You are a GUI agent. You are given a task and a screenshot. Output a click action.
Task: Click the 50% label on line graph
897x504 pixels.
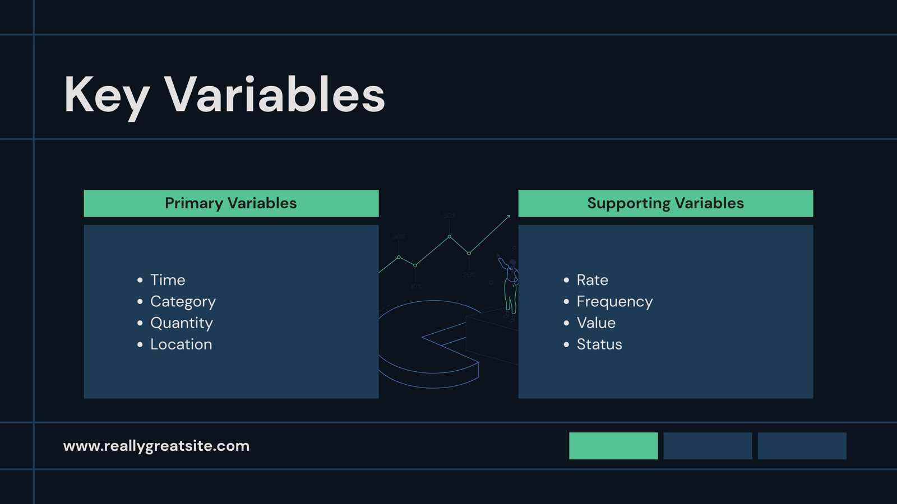coord(450,216)
